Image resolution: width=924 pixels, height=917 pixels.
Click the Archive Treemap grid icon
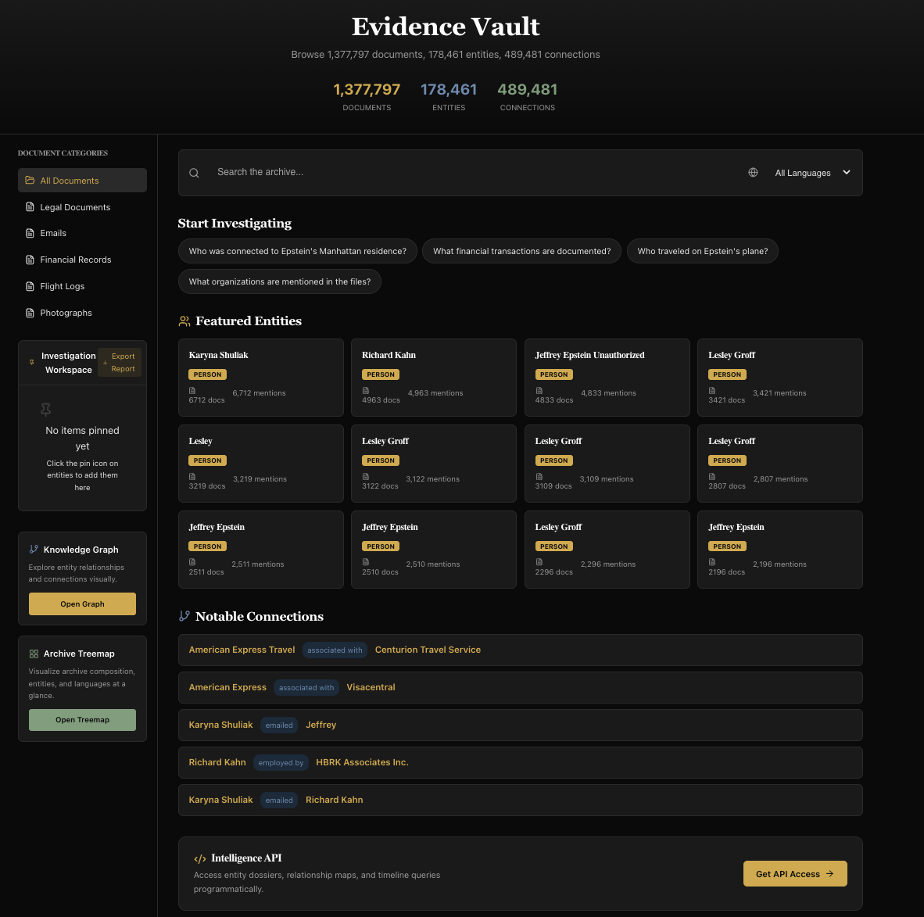pos(33,653)
